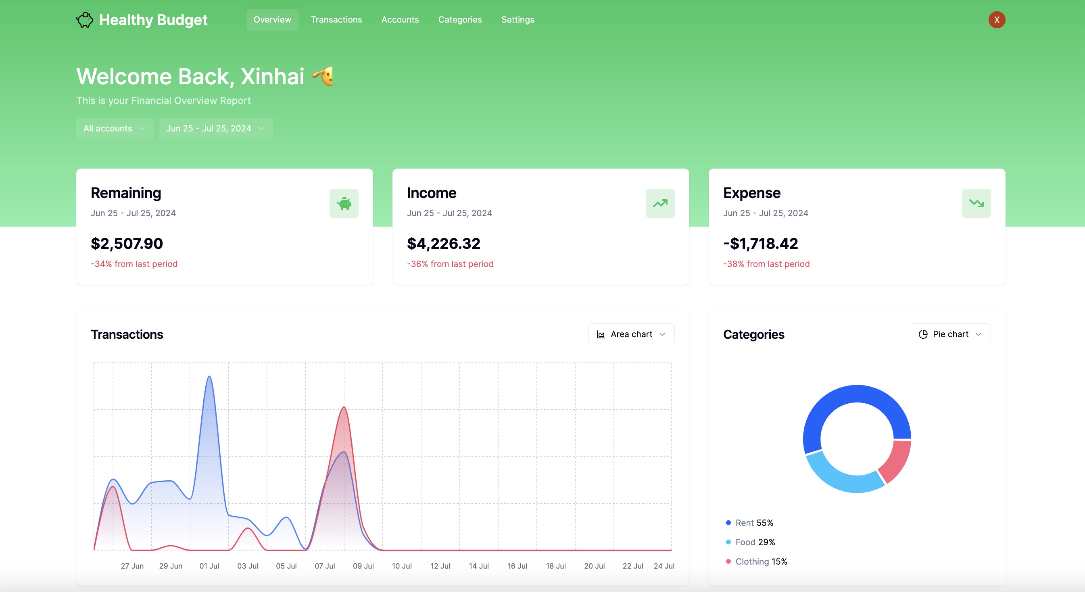Click the area chart icon in Transactions panel

pos(601,334)
